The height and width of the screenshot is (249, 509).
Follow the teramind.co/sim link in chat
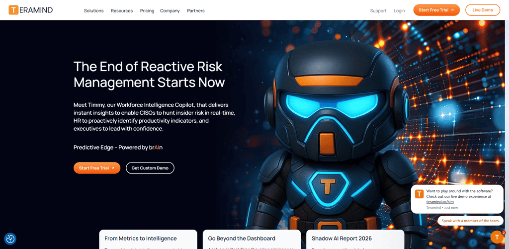(x=440, y=202)
